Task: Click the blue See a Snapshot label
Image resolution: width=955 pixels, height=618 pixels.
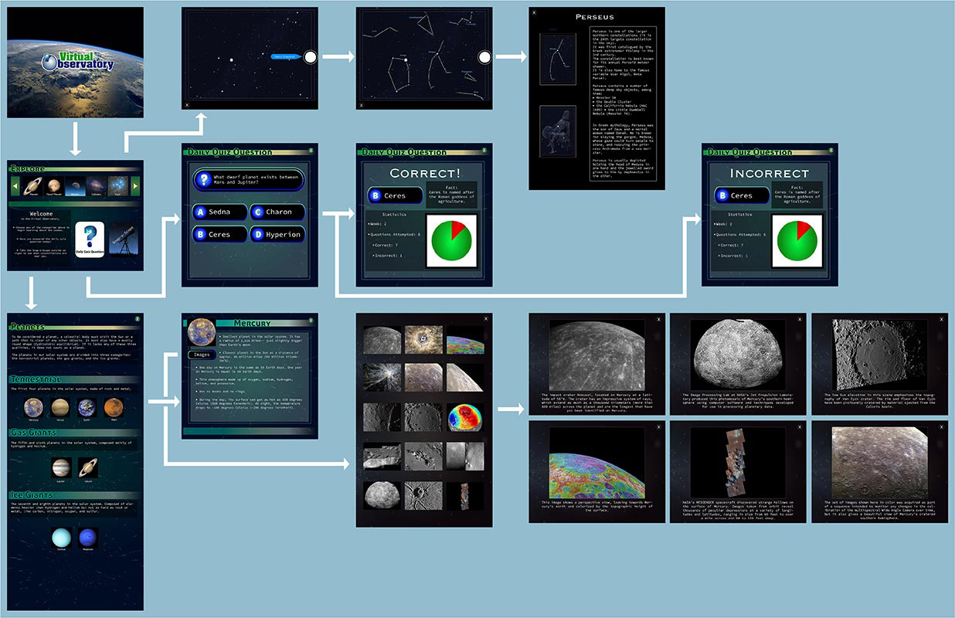Action: pyautogui.click(x=285, y=56)
